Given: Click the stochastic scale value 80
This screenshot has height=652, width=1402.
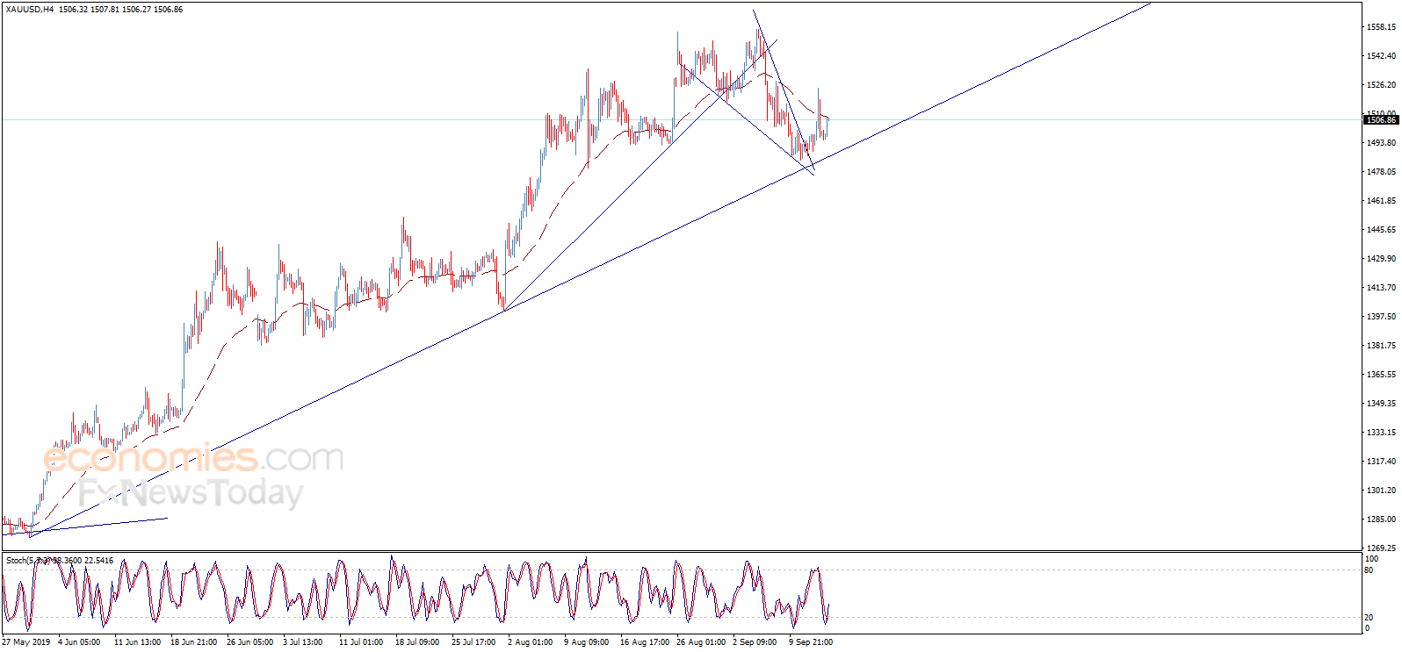Looking at the screenshot, I should (1369, 570).
